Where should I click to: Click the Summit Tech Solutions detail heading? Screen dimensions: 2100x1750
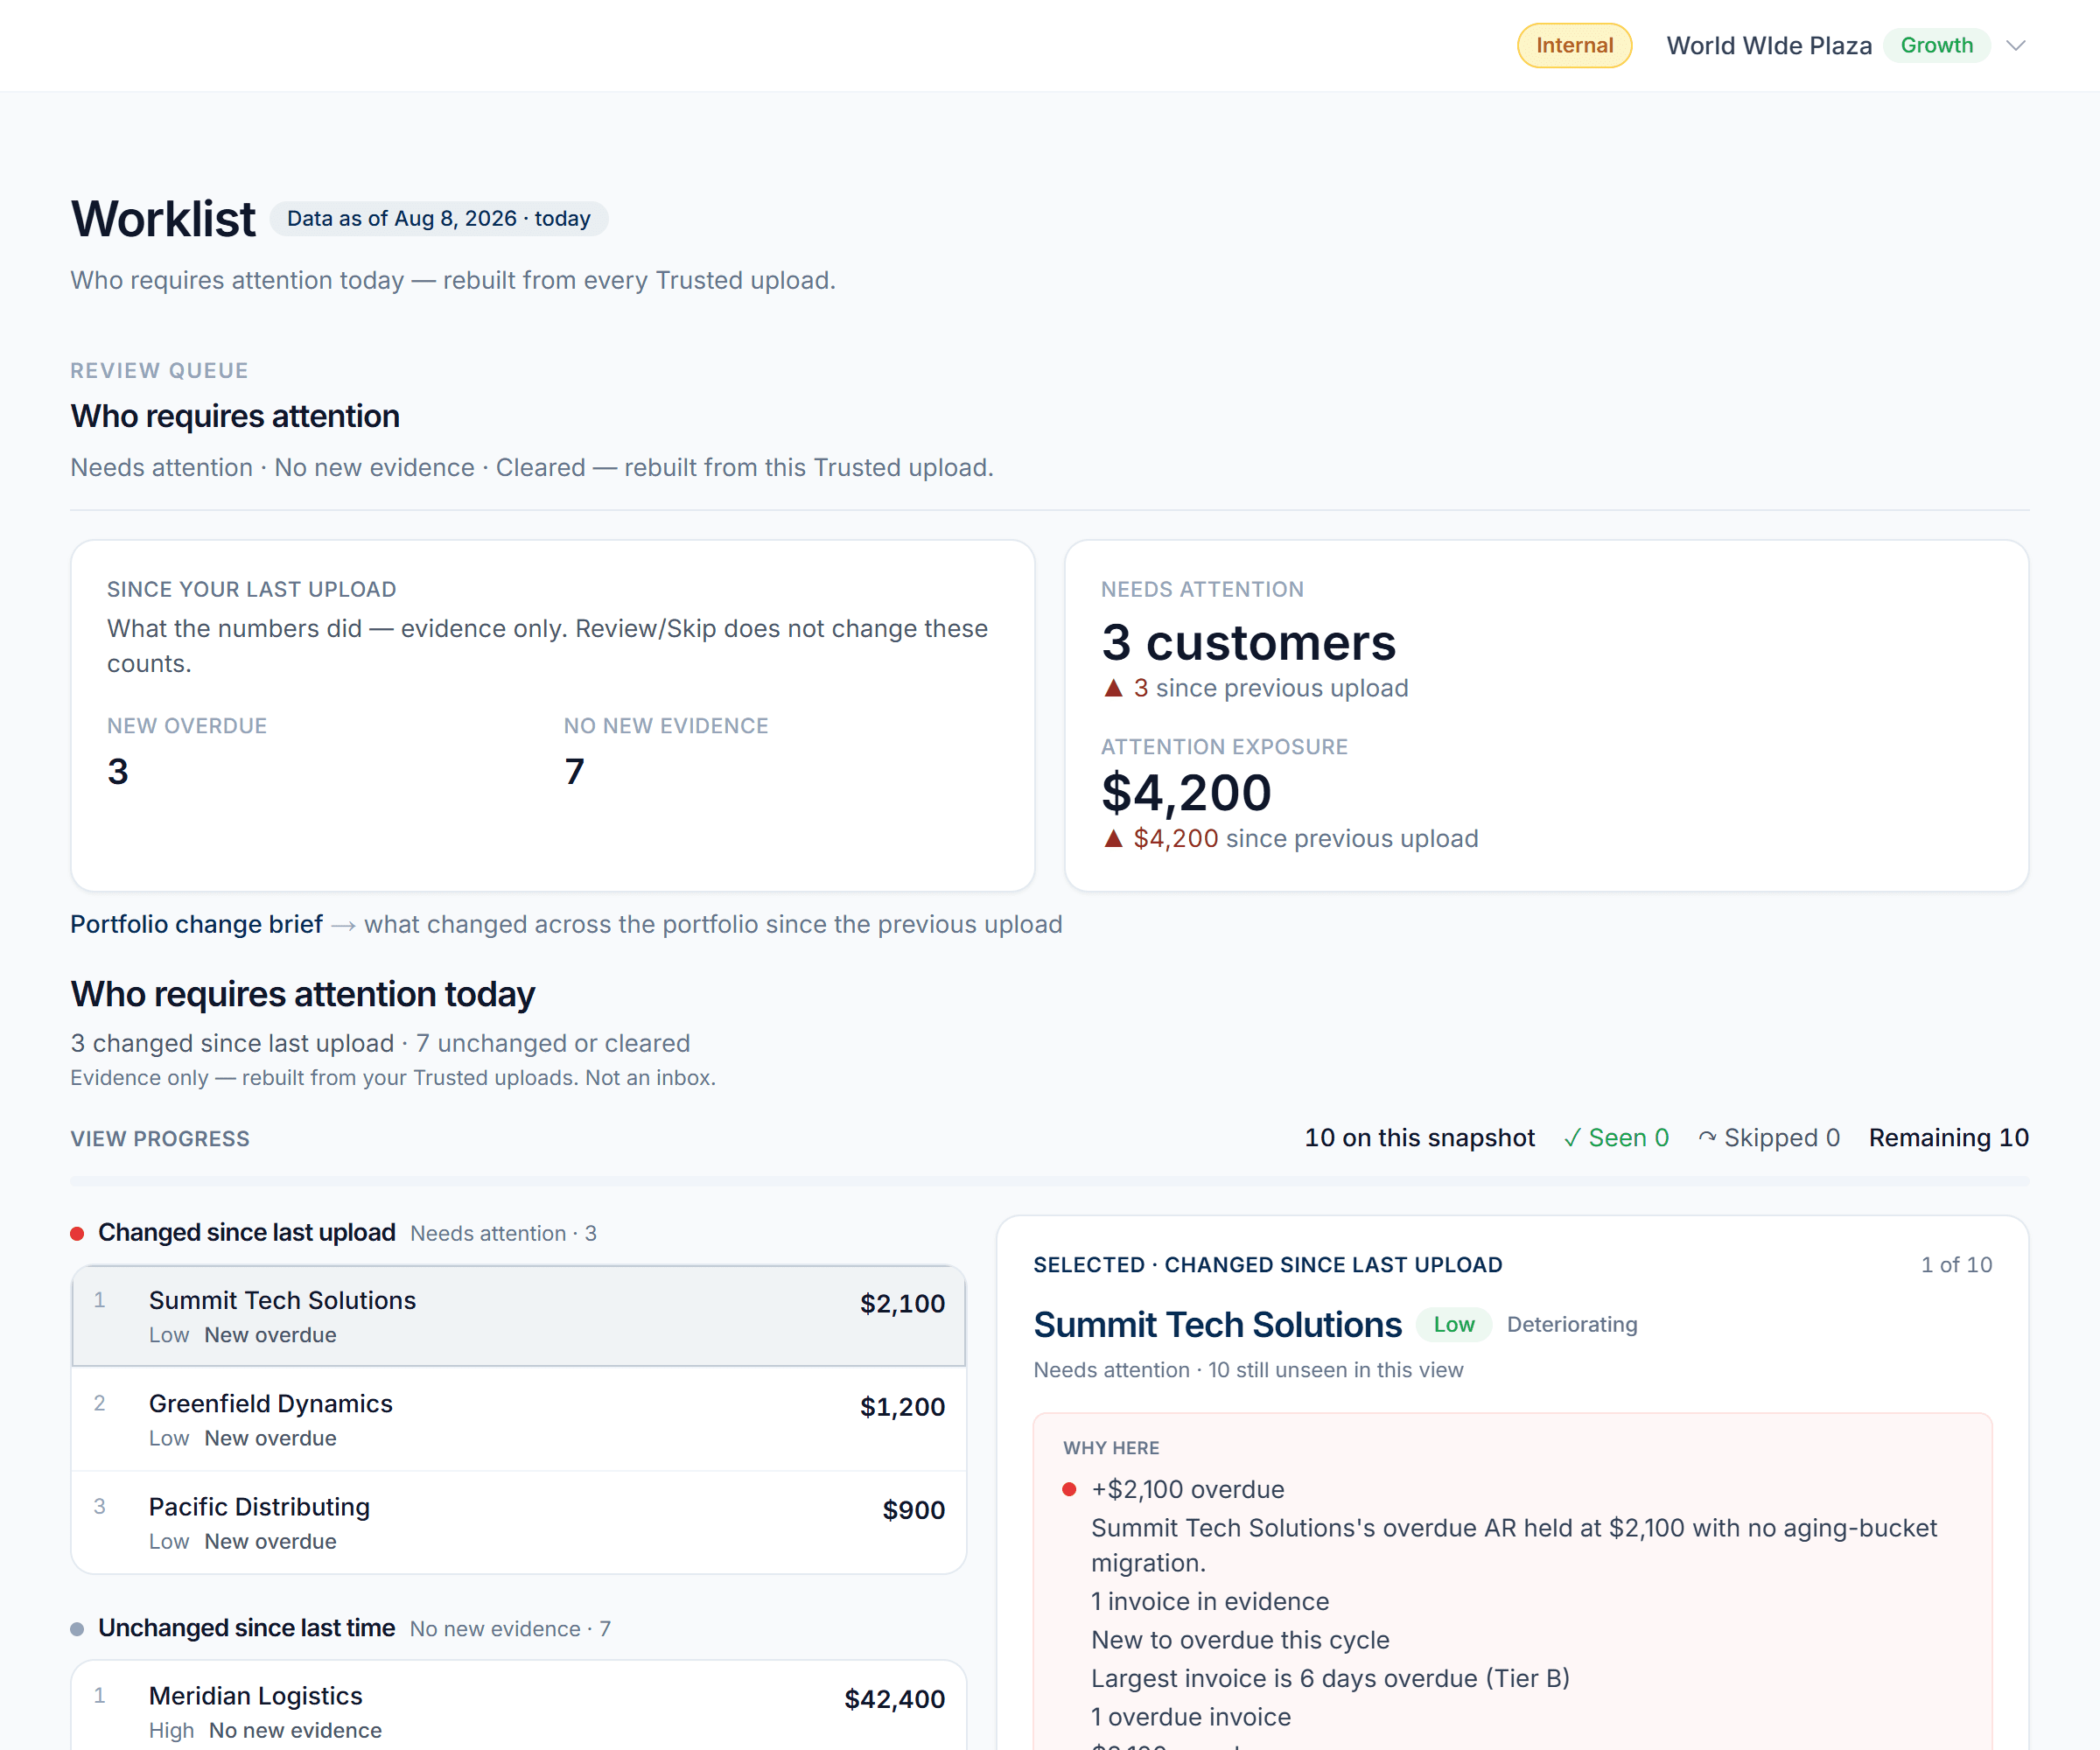(1217, 1324)
